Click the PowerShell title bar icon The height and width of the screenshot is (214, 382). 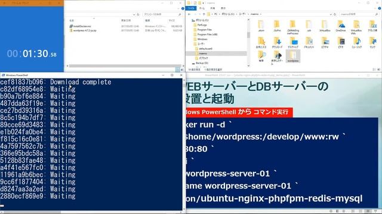[x=3, y=75]
